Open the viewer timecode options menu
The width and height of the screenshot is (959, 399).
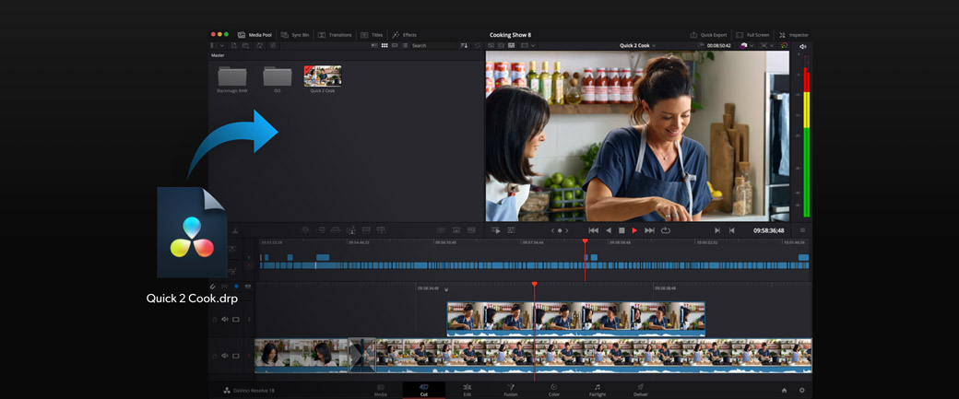802,230
